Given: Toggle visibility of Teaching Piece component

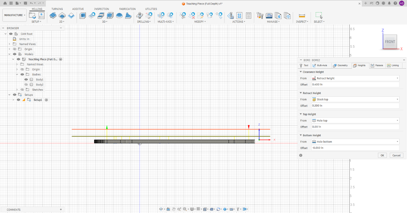Looking at the screenshot, I should [18, 59].
